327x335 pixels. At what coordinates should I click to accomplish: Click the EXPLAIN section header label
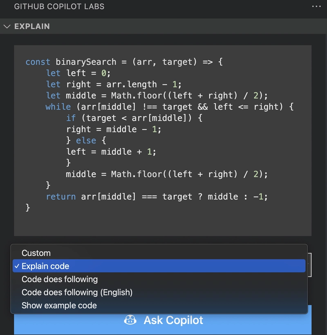(32, 26)
